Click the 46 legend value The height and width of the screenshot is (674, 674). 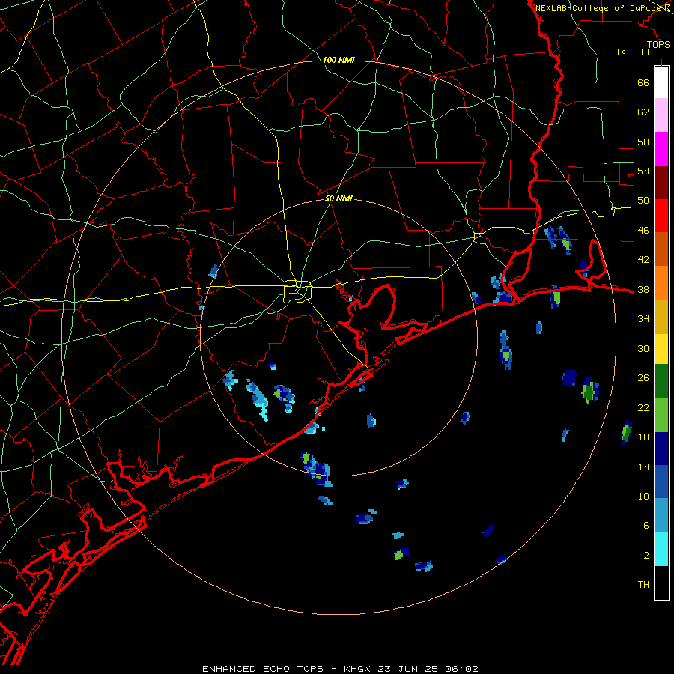tap(643, 230)
